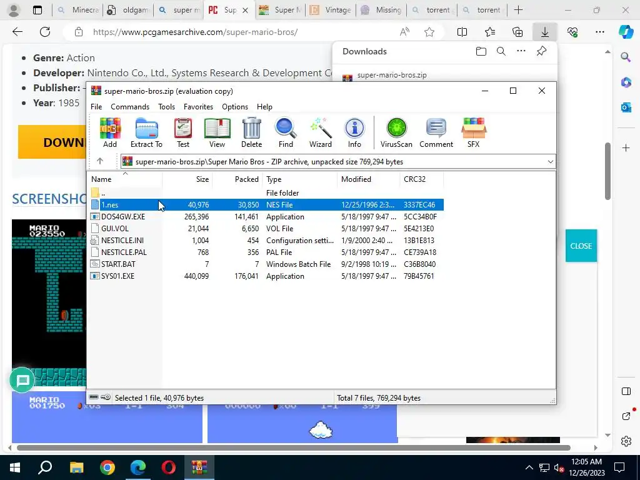Open the Find magnifier tool

pyautogui.click(x=286, y=132)
